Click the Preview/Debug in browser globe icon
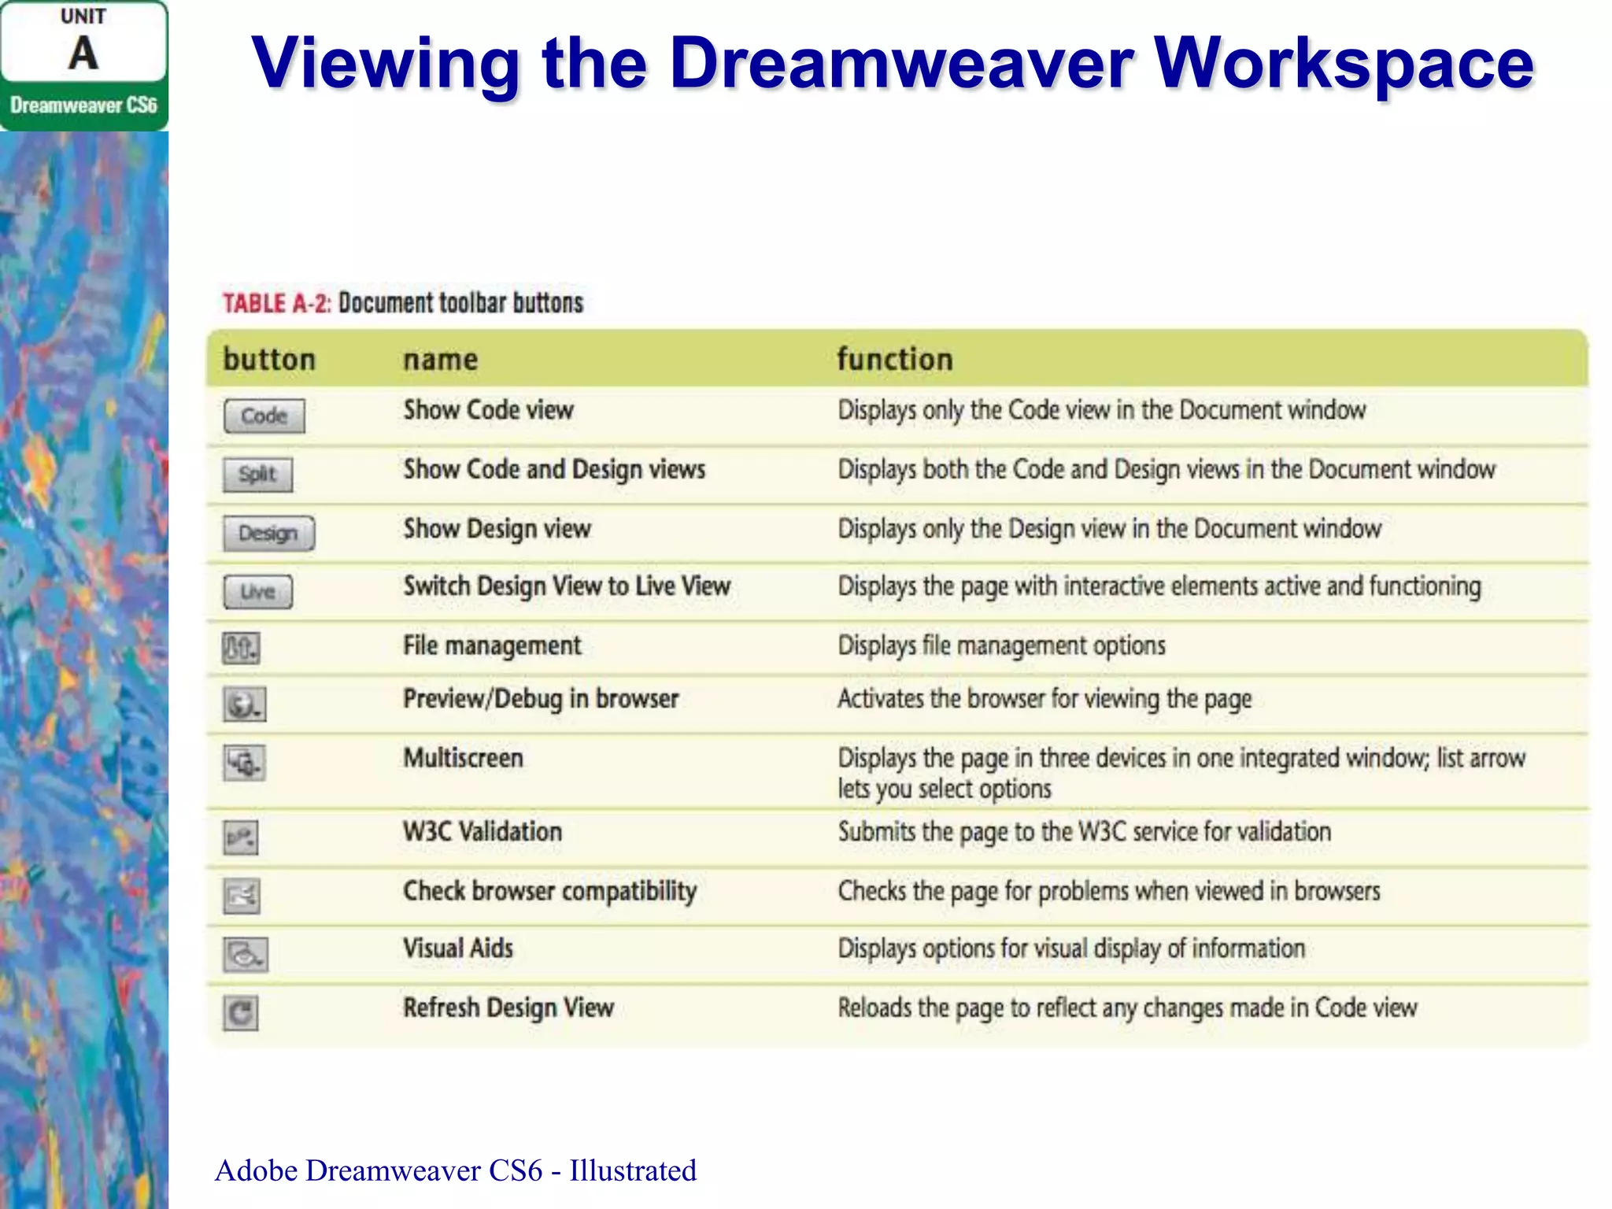The image size is (1612, 1209). click(244, 704)
